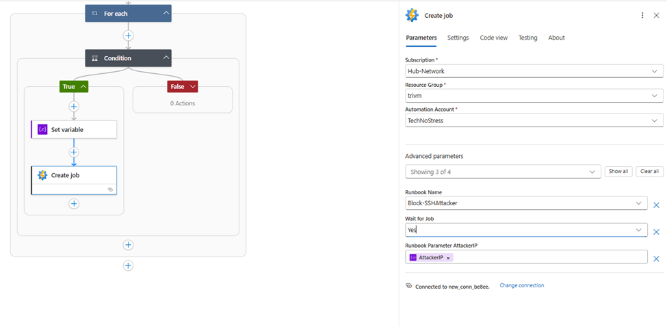
Task: Add an action below Create job
Action: click(74, 204)
